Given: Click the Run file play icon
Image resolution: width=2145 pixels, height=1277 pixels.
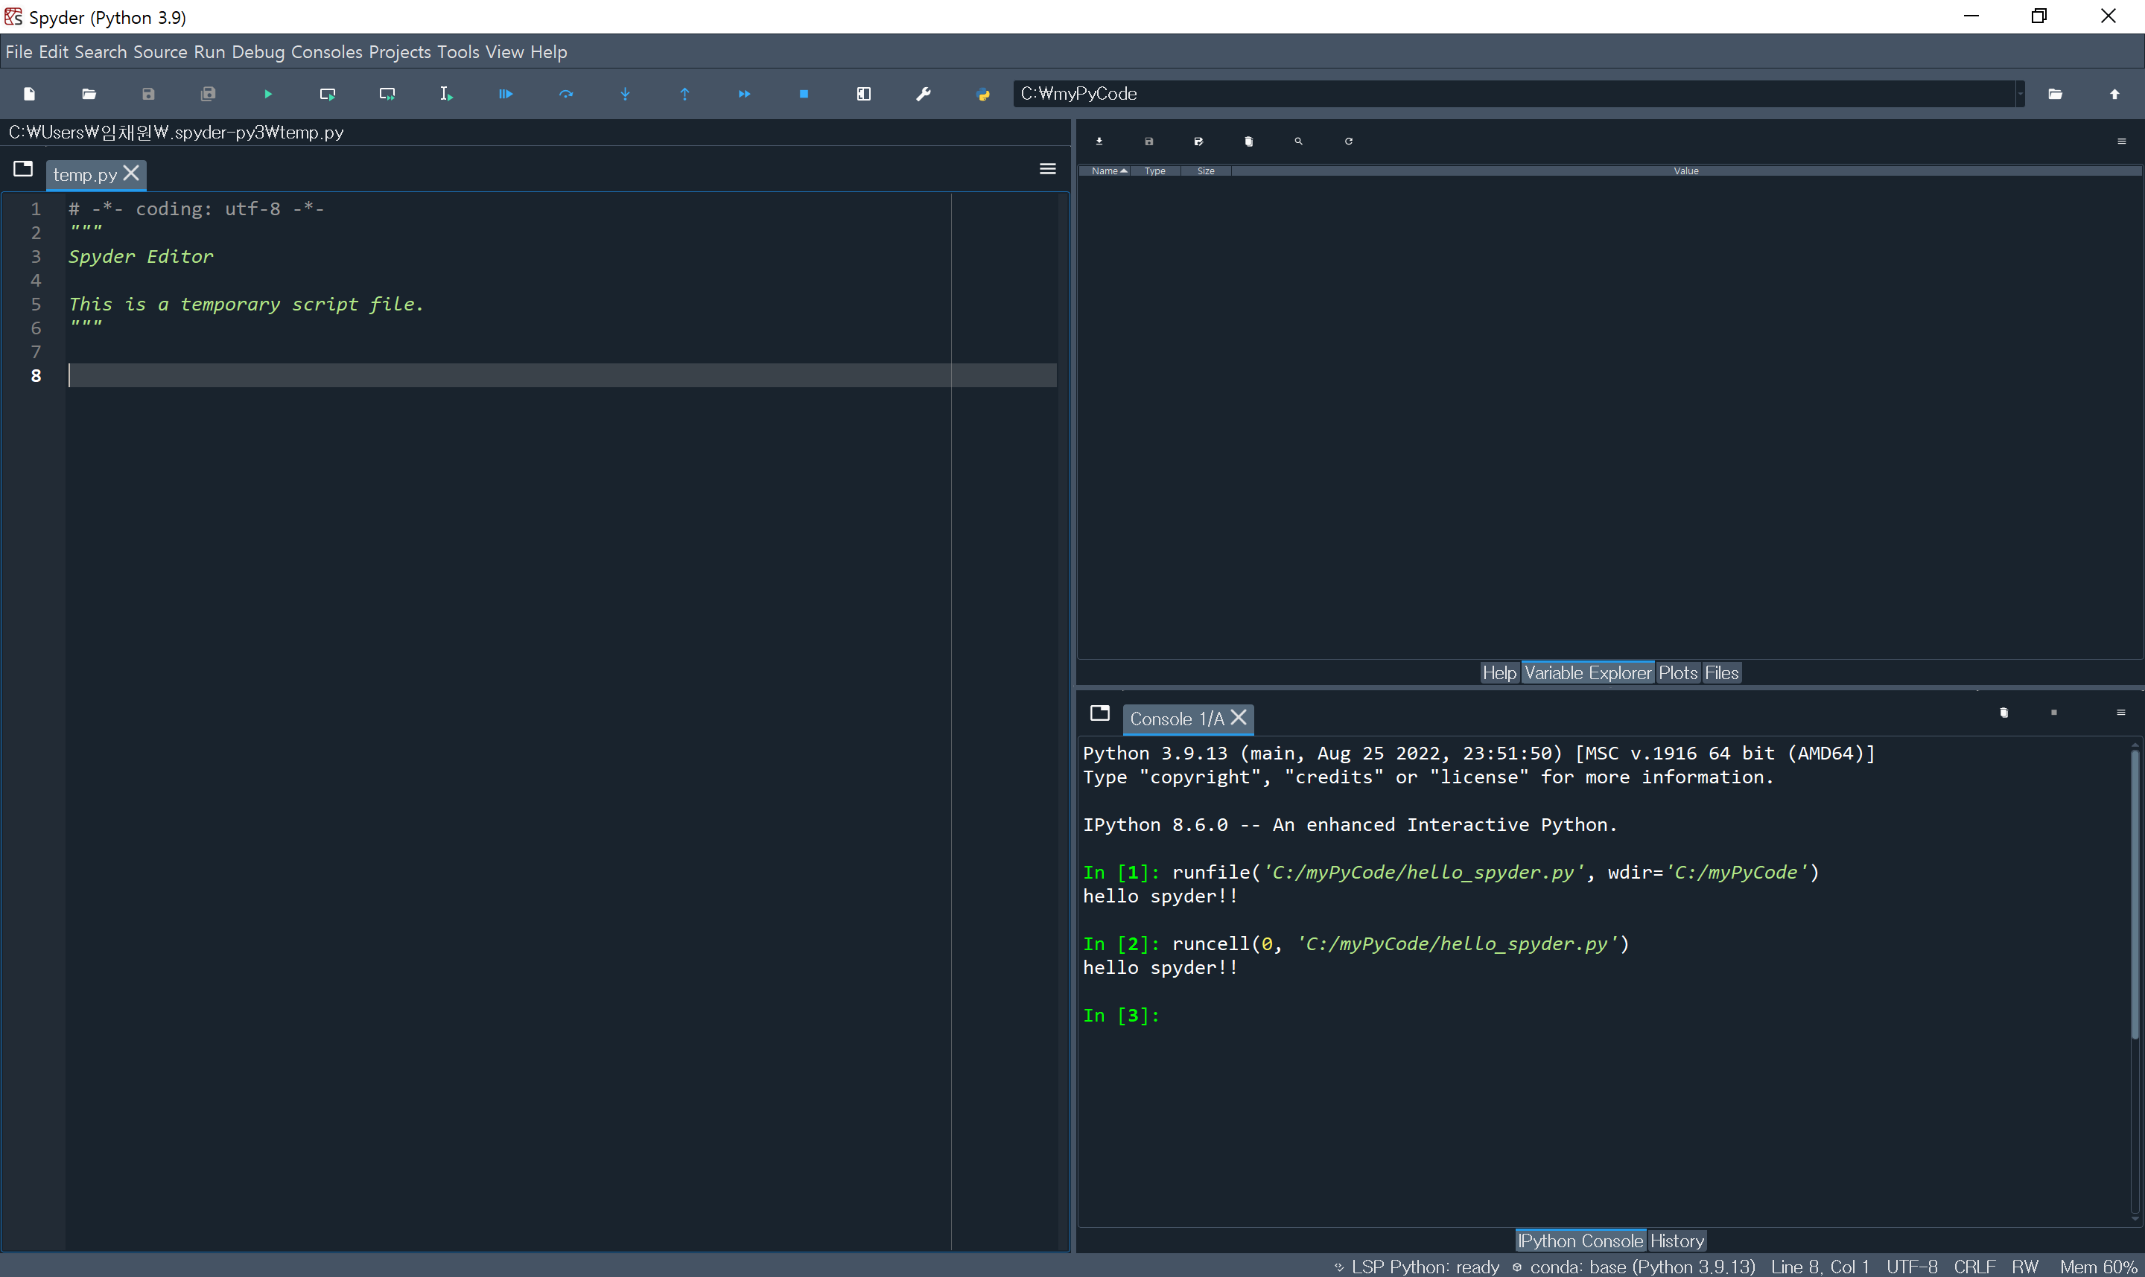Looking at the screenshot, I should pyautogui.click(x=267, y=94).
